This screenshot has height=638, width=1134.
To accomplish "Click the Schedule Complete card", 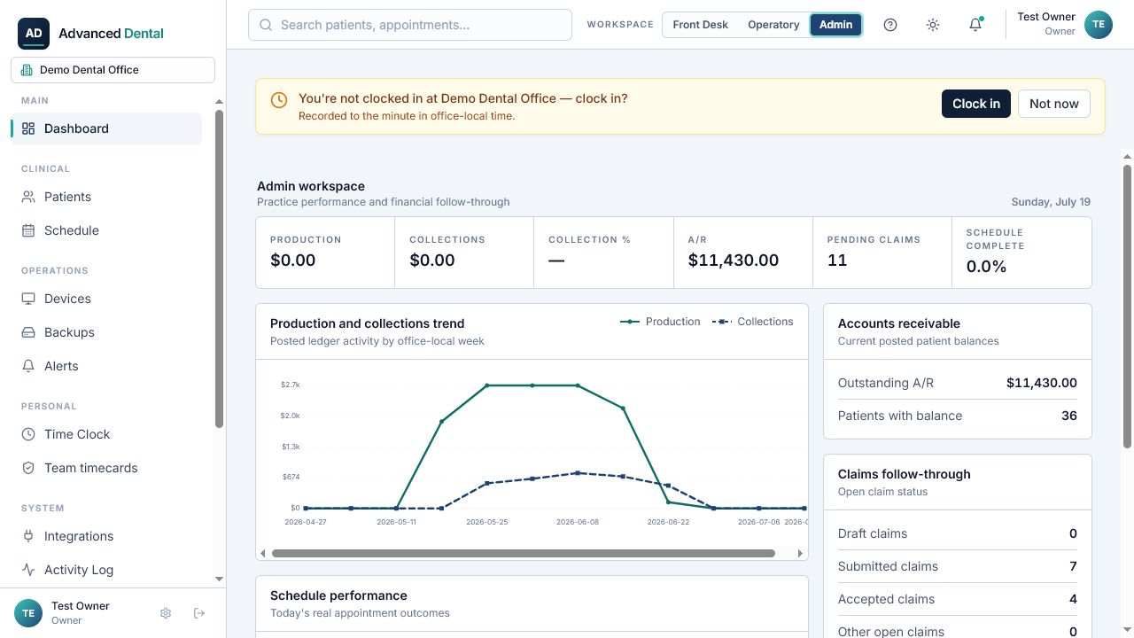I will click(1021, 253).
